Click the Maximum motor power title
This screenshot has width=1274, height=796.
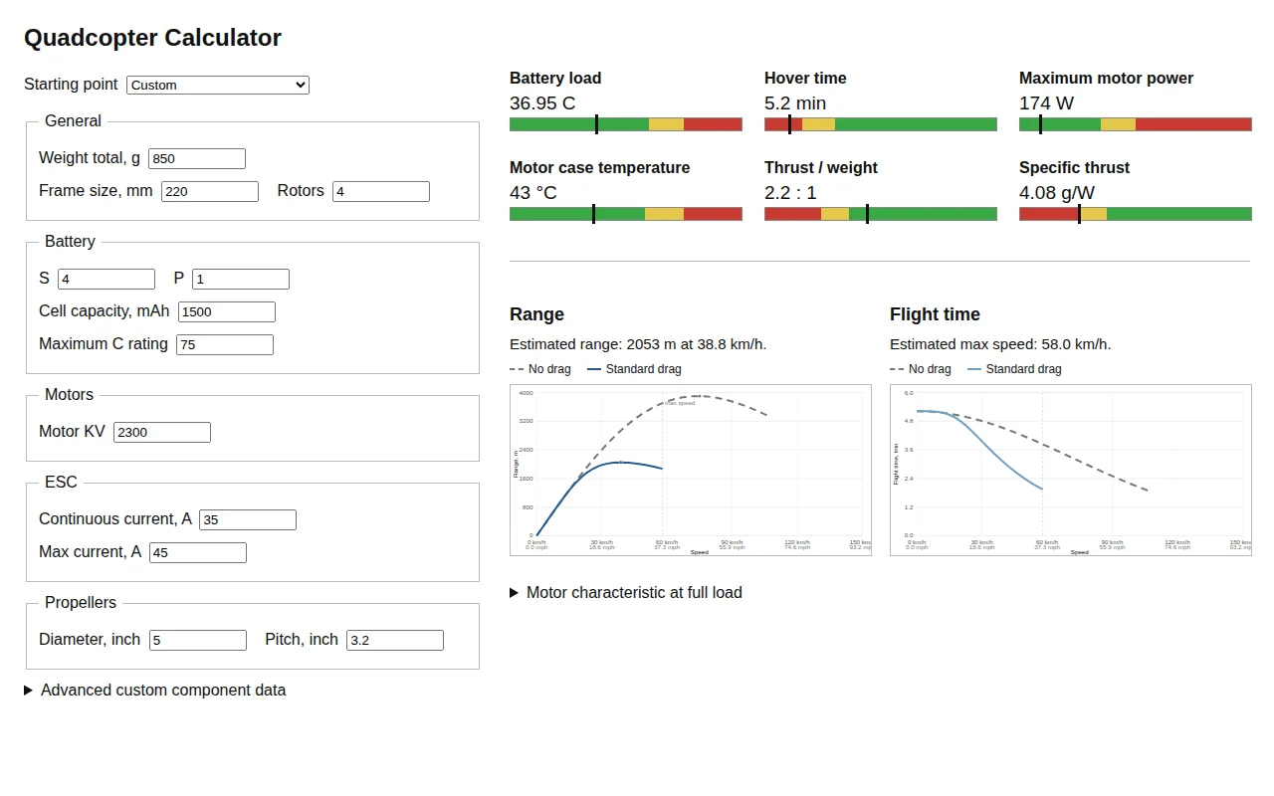[x=1106, y=79]
